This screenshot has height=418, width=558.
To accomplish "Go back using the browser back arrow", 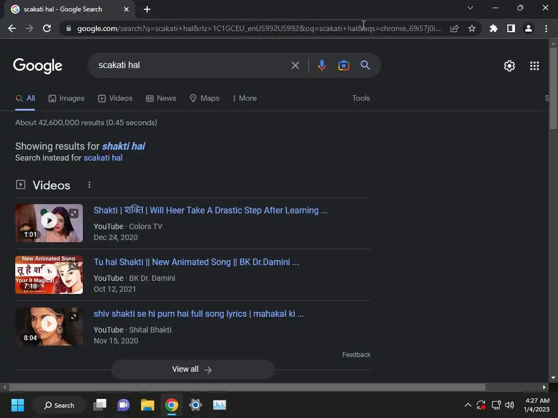I will [12, 28].
